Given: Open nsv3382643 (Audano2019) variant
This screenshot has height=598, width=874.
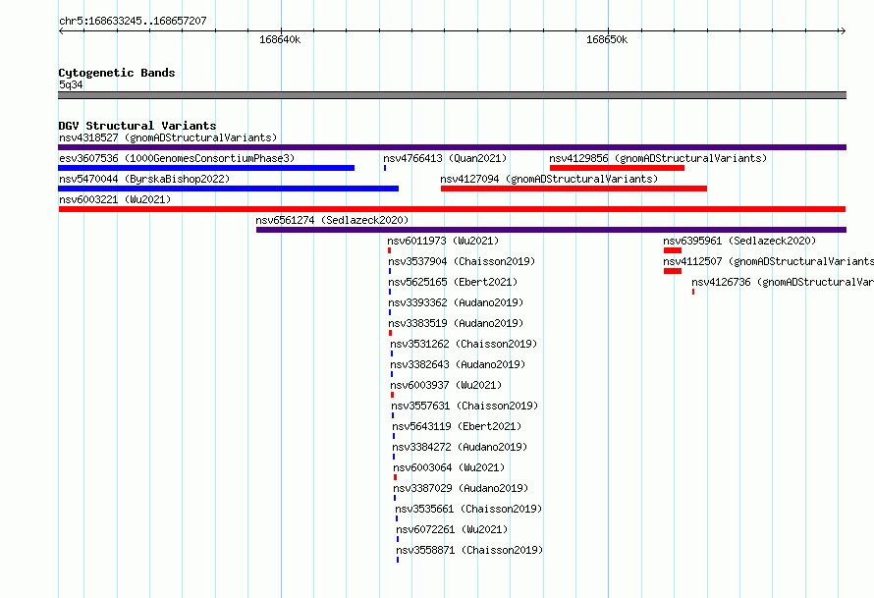Looking at the screenshot, I should pyautogui.click(x=458, y=364).
